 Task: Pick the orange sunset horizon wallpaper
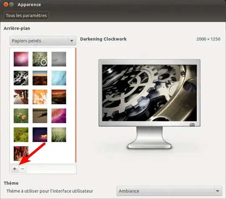point(40,78)
